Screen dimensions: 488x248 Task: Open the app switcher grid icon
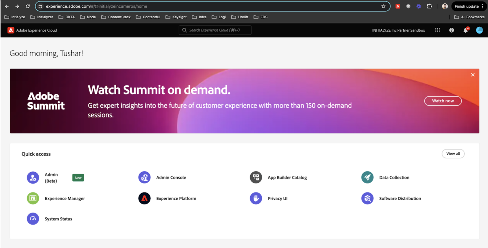pyautogui.click(x=438, y=30)
